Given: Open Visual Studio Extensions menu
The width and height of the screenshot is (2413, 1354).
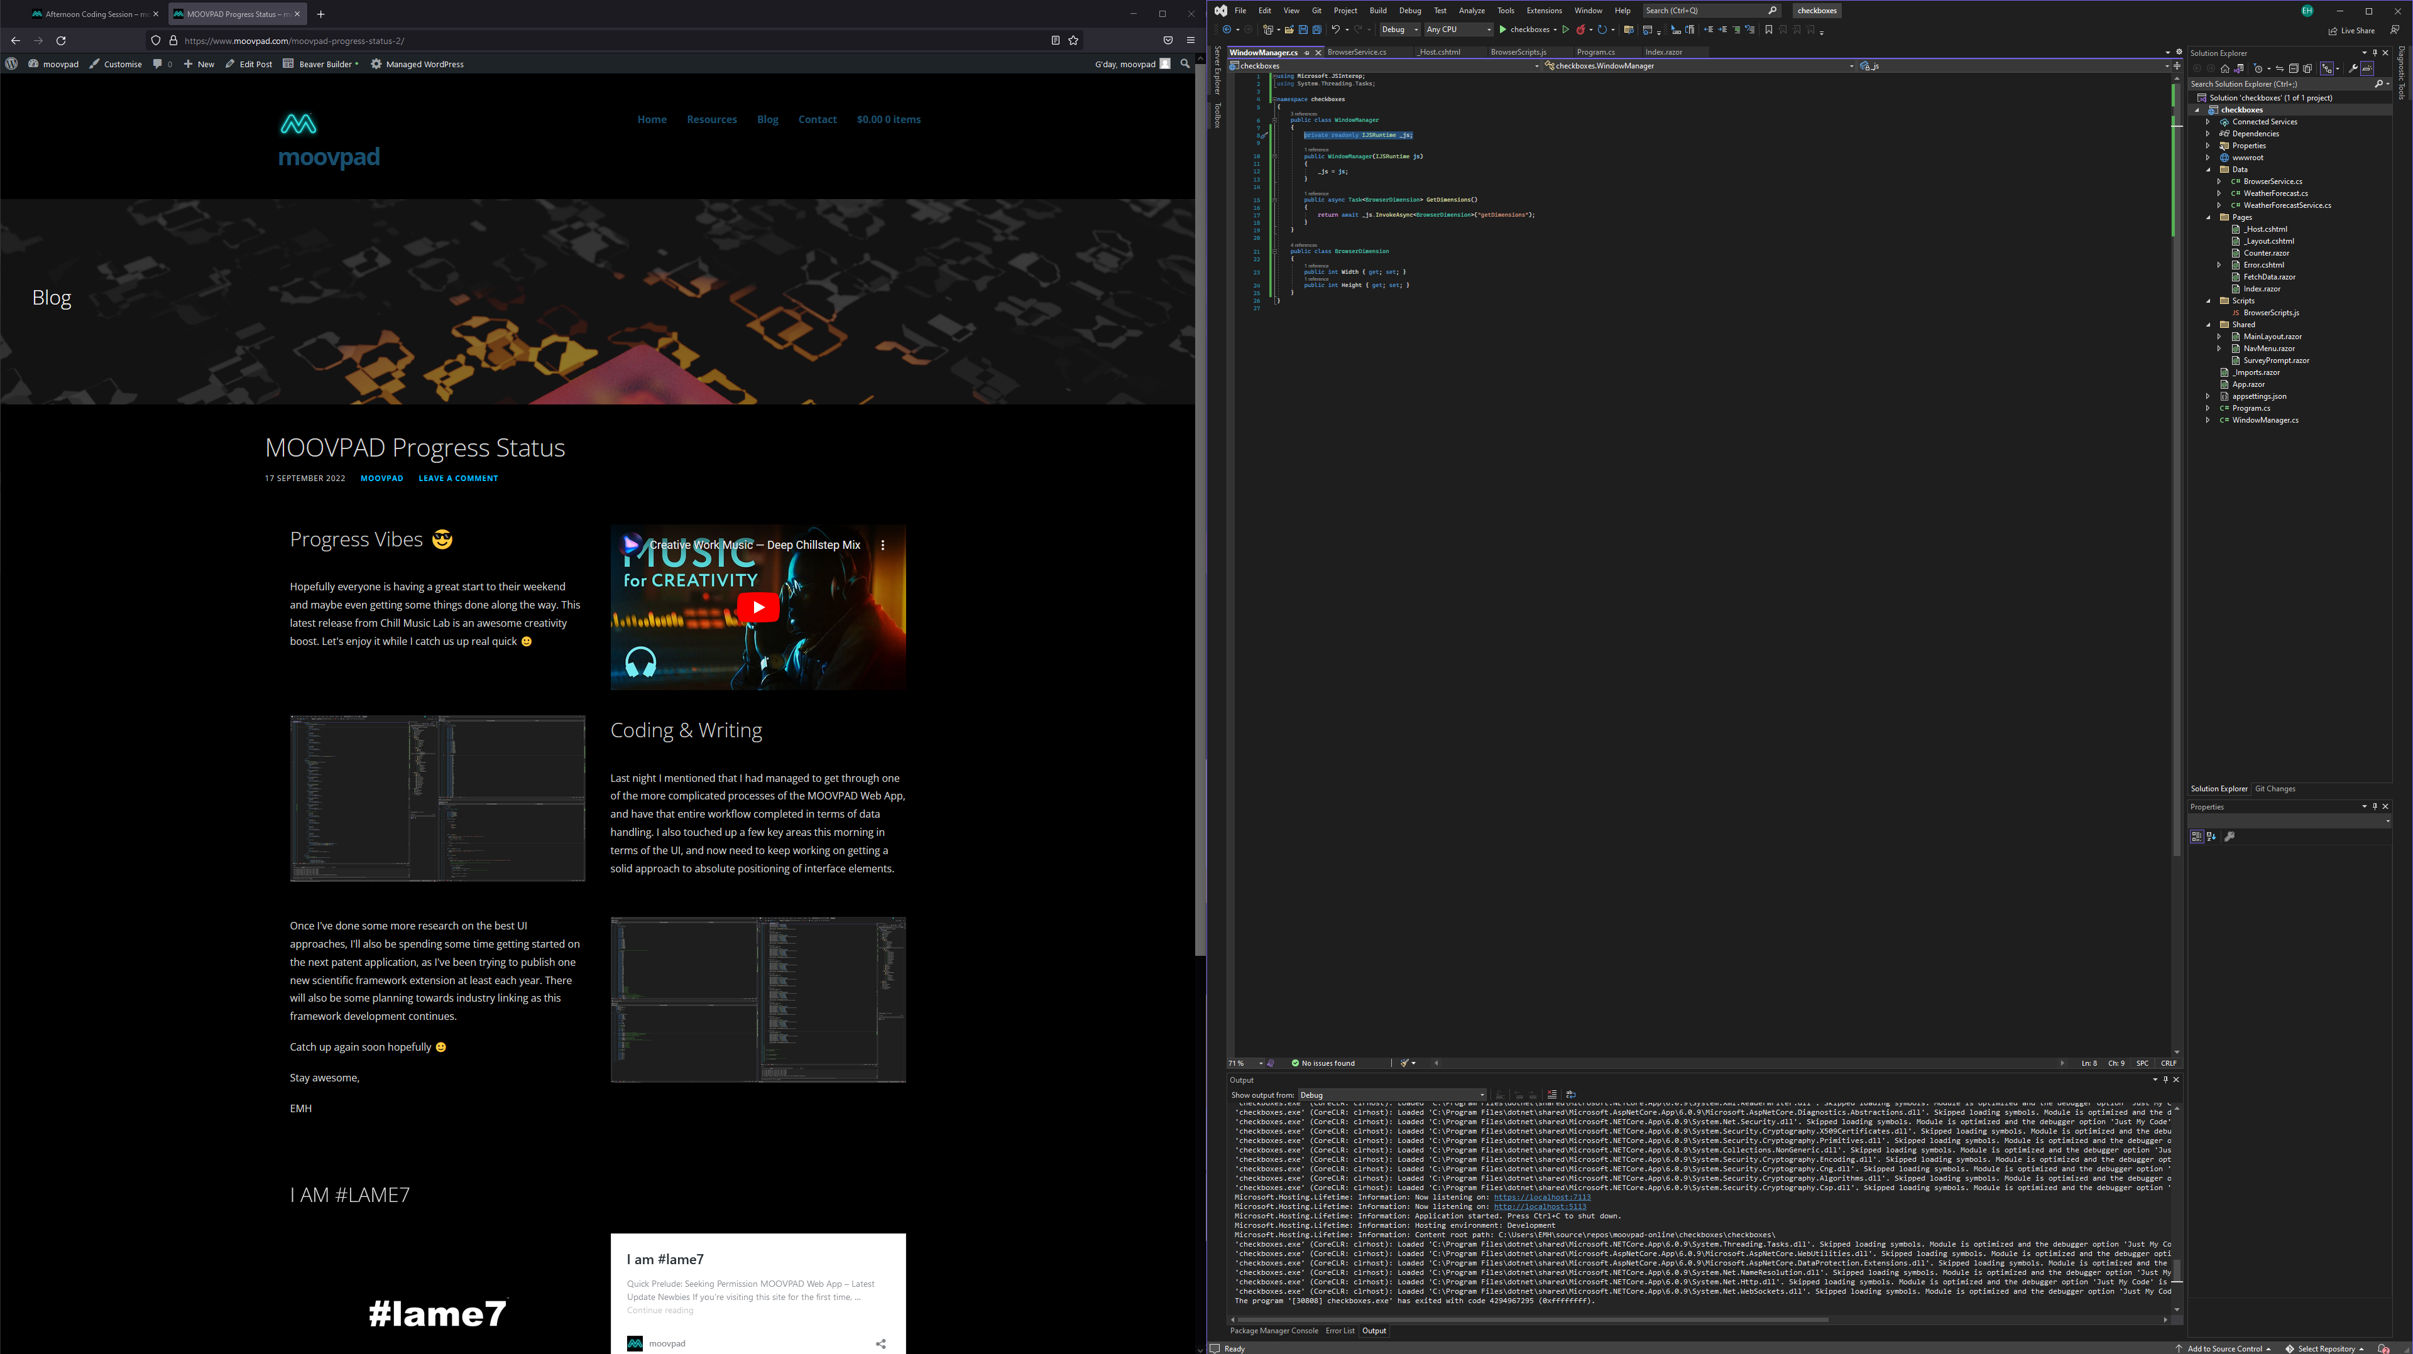Looking at the screenshot, I should (x=1544, y=10).
